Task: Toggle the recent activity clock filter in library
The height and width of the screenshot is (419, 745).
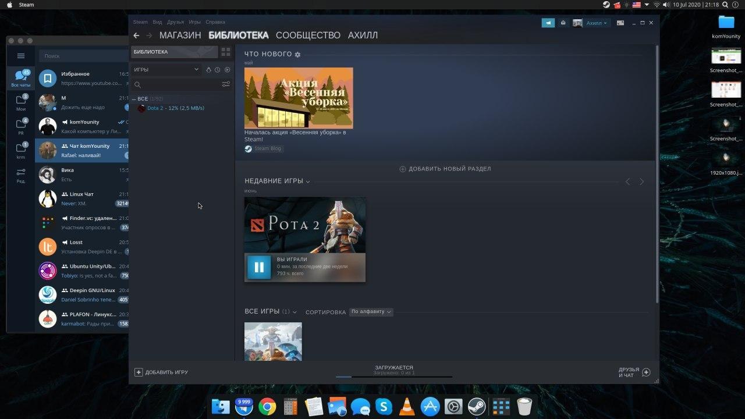Action: 218,70
